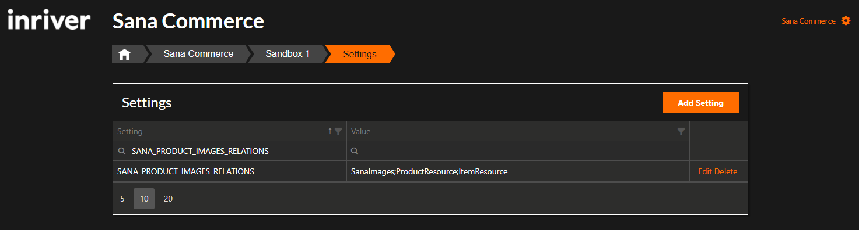Click the Sana Commerce page title
The image size is (859, 230).
tap(188, 21)
